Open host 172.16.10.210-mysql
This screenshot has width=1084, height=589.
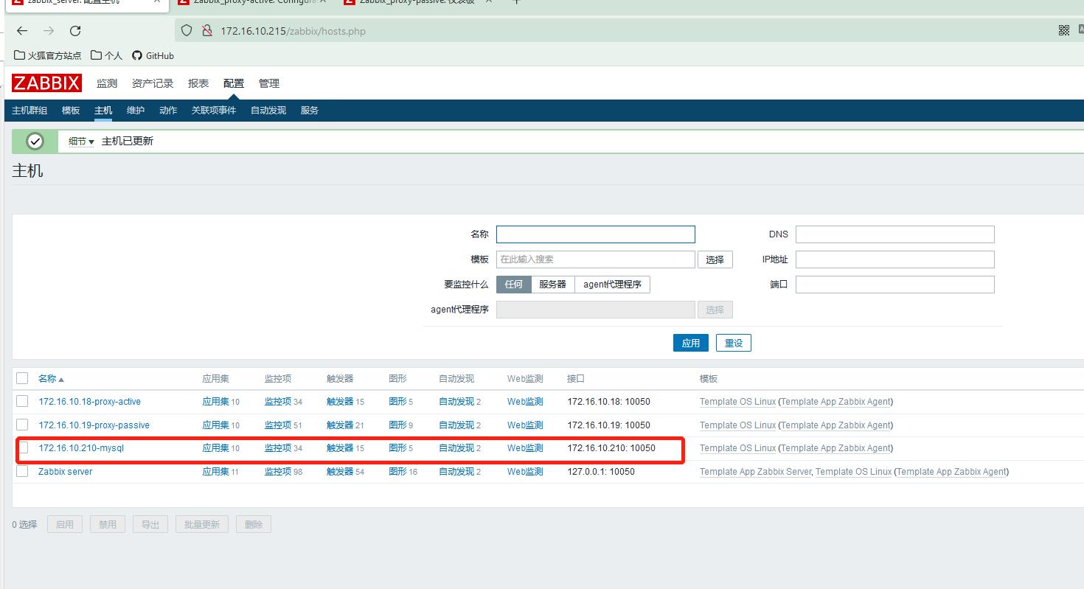81,448
